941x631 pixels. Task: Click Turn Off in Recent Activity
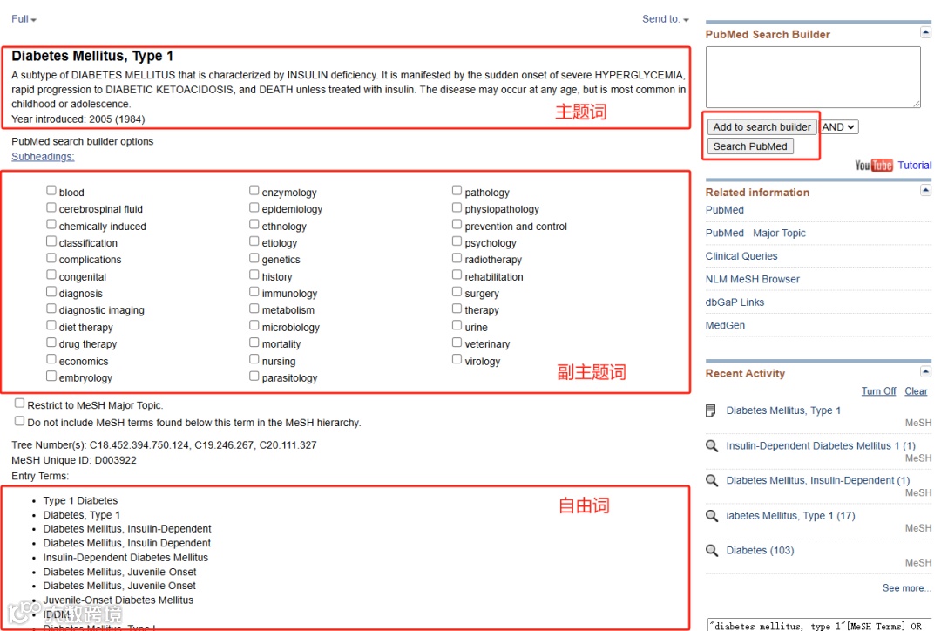(x=878, y=391)
